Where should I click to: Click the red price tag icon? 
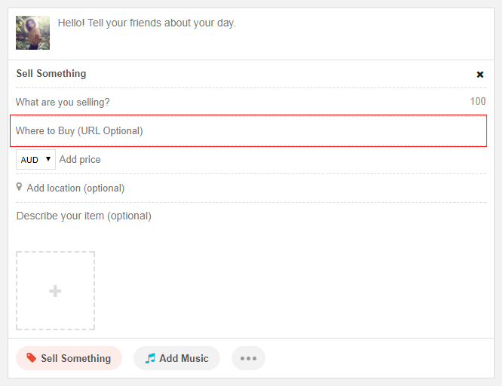(x=31, y=358)
